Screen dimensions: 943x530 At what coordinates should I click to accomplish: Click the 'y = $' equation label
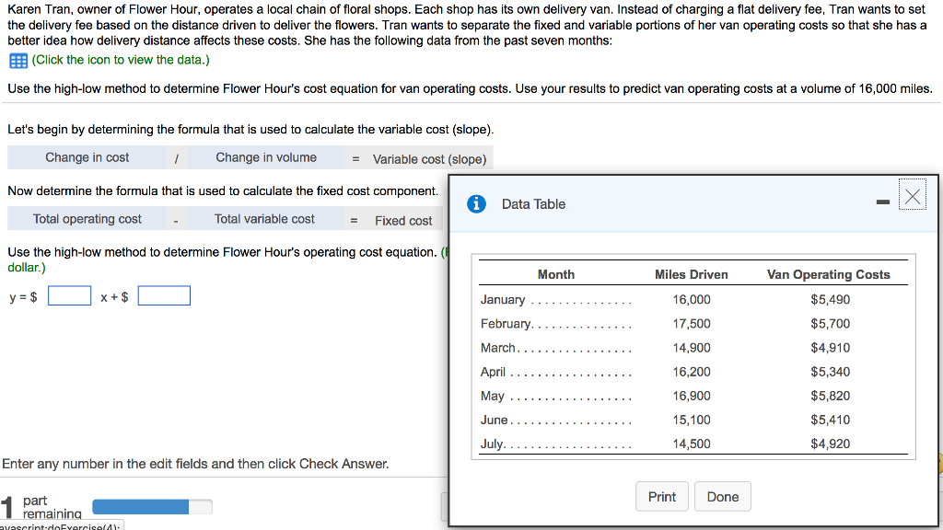tap(23, 297)
